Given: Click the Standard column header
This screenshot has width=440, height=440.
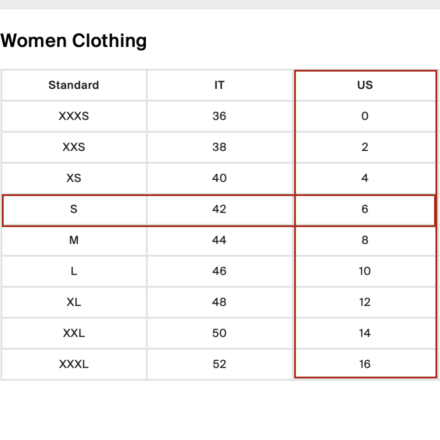Looking at the screenshot, I should (x=74, y=85).
